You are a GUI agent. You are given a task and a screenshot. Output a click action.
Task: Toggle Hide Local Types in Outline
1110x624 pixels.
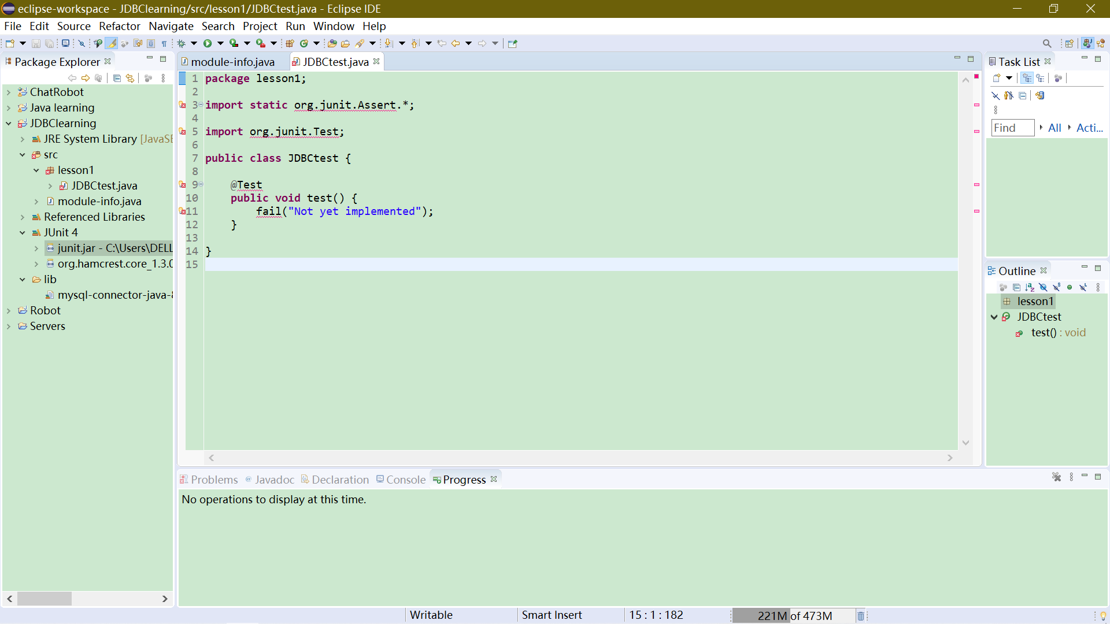(x=1083, y=287)
